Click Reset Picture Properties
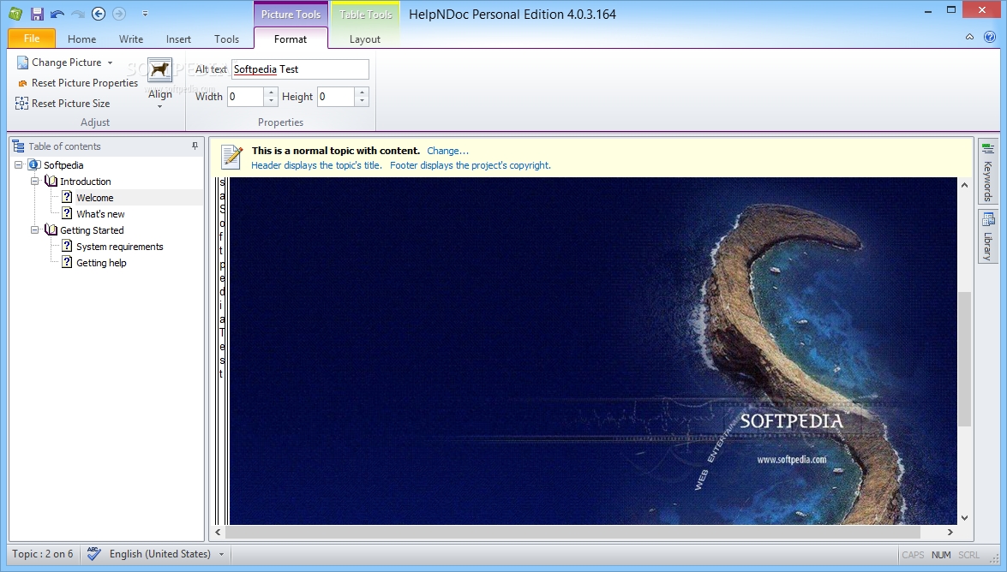This screenshot has height=572, width=1007. [x=78, y=83]
